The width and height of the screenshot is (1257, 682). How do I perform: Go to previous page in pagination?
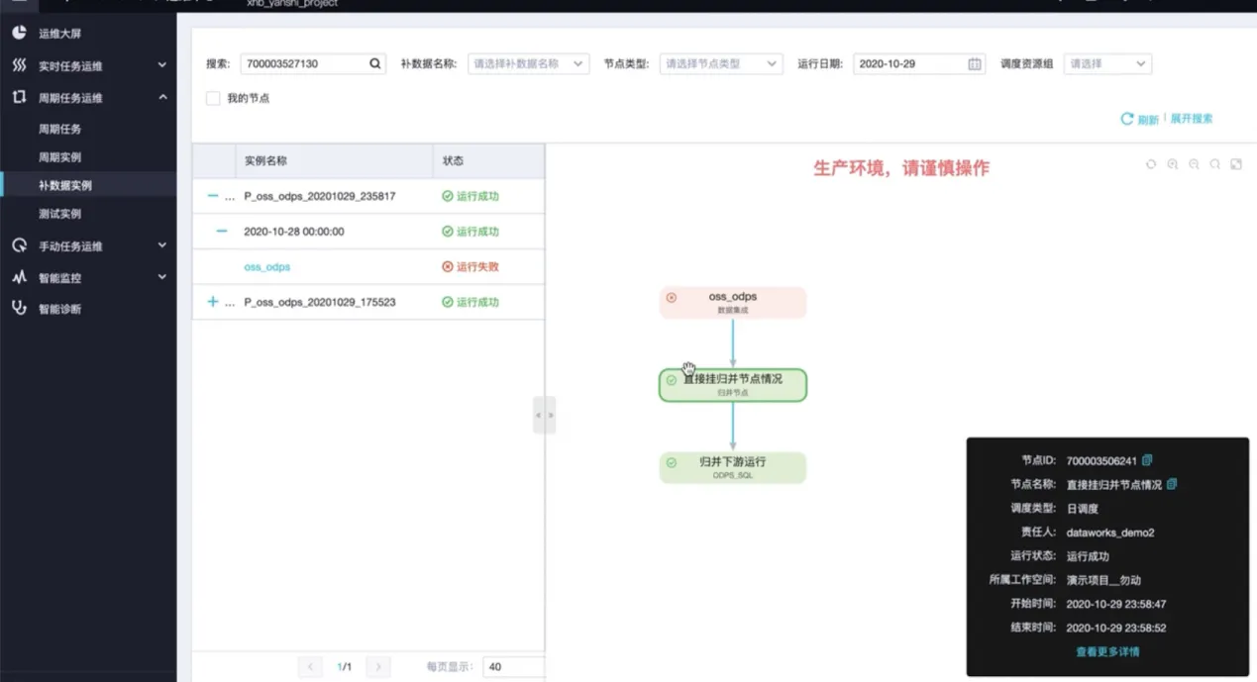pos(310,667)
